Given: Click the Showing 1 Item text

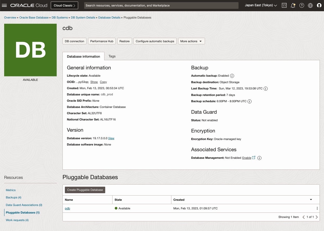Looking at the screenshot, I should click(289, 217).
